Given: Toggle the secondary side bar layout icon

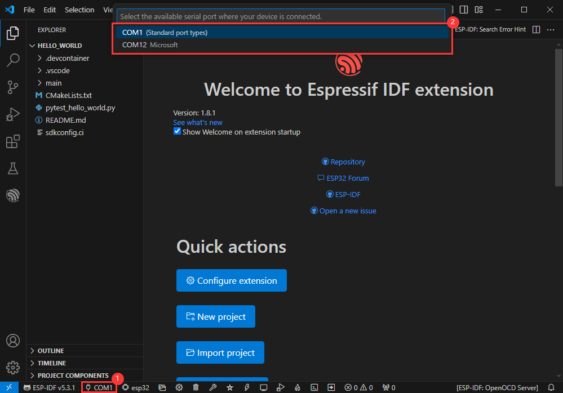Looking at the screenshot, I should pyautogui.click(x=464, y=10).
